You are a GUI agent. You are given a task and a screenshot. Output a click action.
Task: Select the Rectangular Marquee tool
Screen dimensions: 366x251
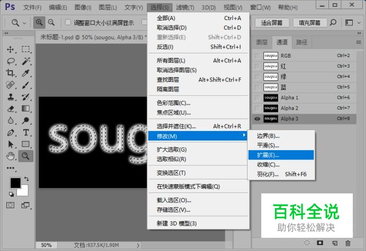[x=26, y=50]
